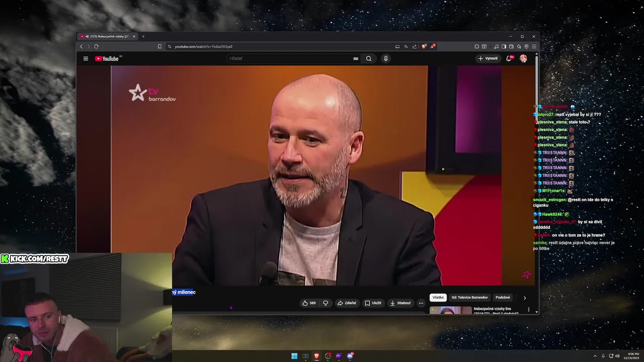The width and height of the screenshot is (644, 362).
Task: Click the smazik_estrogen chat message
Action: point(573,202)
